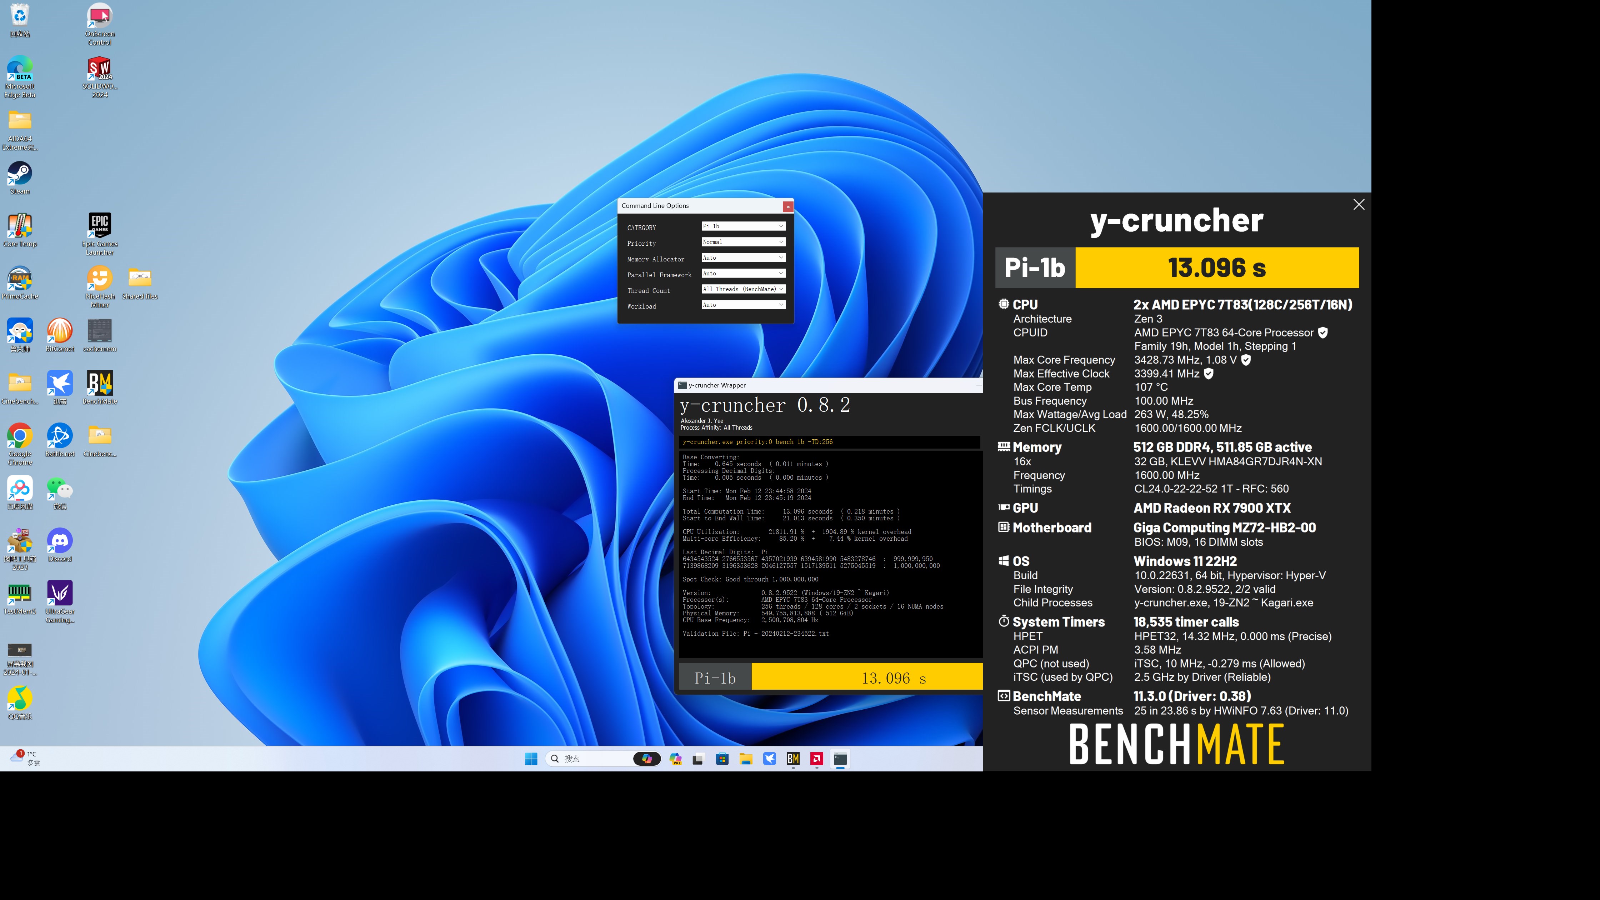Open the Recycle Bin desktop icon
Viewport: 1600px width, 900px height.
tap(20, 20)
